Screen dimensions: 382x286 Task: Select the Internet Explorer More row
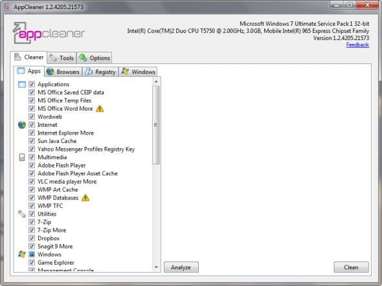(65, 133)
